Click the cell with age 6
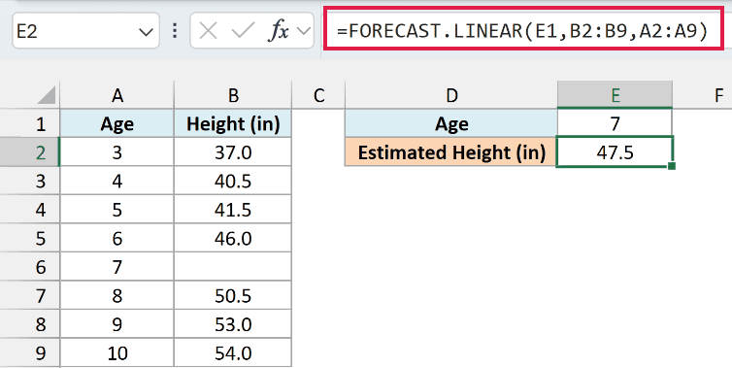 coord(117,238)
